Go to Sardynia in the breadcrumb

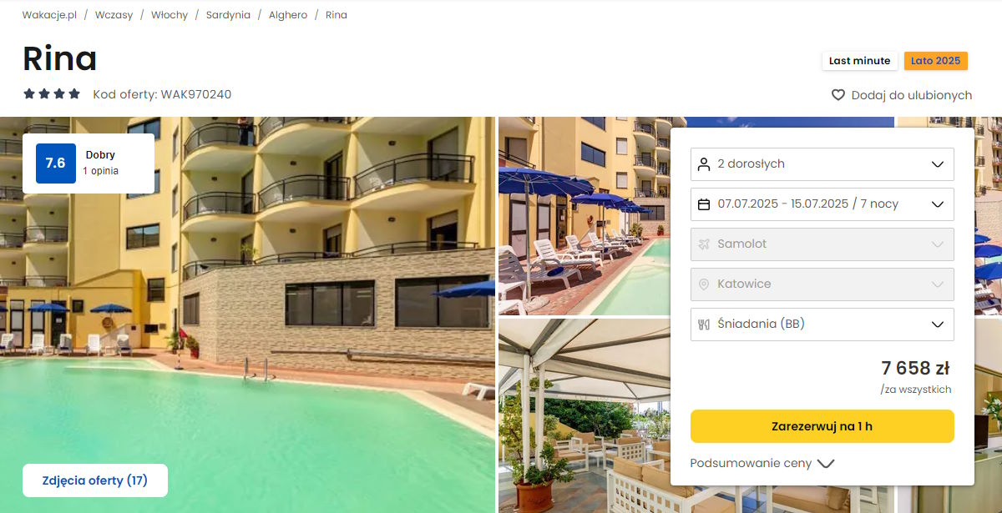pos(228,15)
